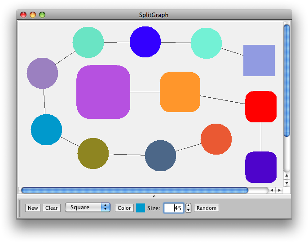Click vertical scrollbar down arrow
This screenshot has height=242, width=308.
point(286,183)
